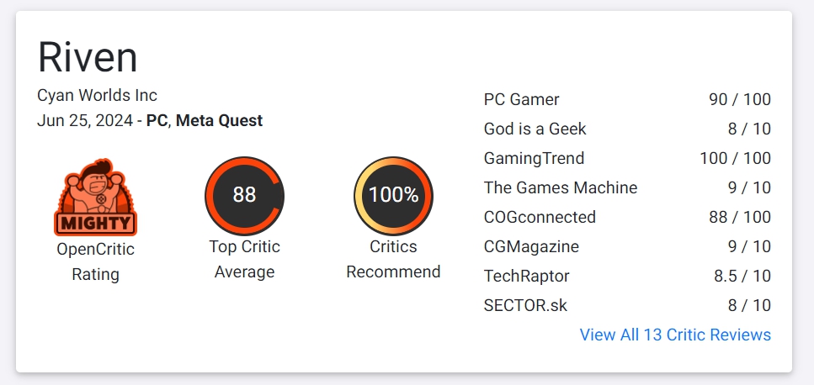This screenshot has width=814, height=385.
Task: Click the Top Critic Average score circle
Action: pyautogui.click(x=244, y=196)
